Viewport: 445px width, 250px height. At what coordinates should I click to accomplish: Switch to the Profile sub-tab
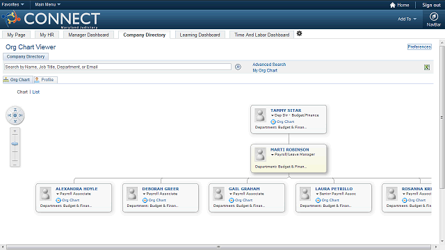click(45, 80)
